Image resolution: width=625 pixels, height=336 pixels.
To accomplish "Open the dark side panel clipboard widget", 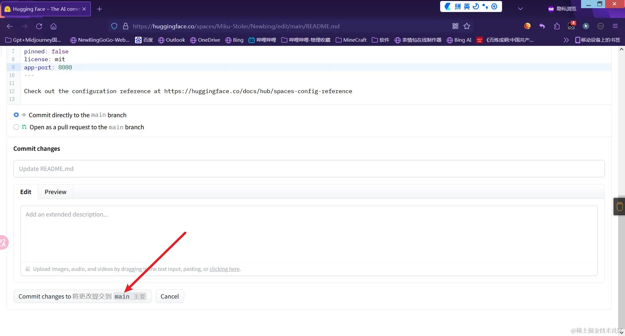I will pos(619,206).
